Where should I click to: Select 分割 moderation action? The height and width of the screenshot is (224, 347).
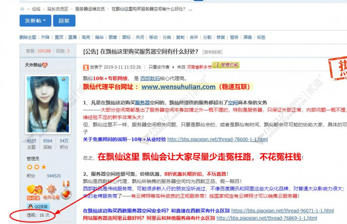[x=207, y=37]
